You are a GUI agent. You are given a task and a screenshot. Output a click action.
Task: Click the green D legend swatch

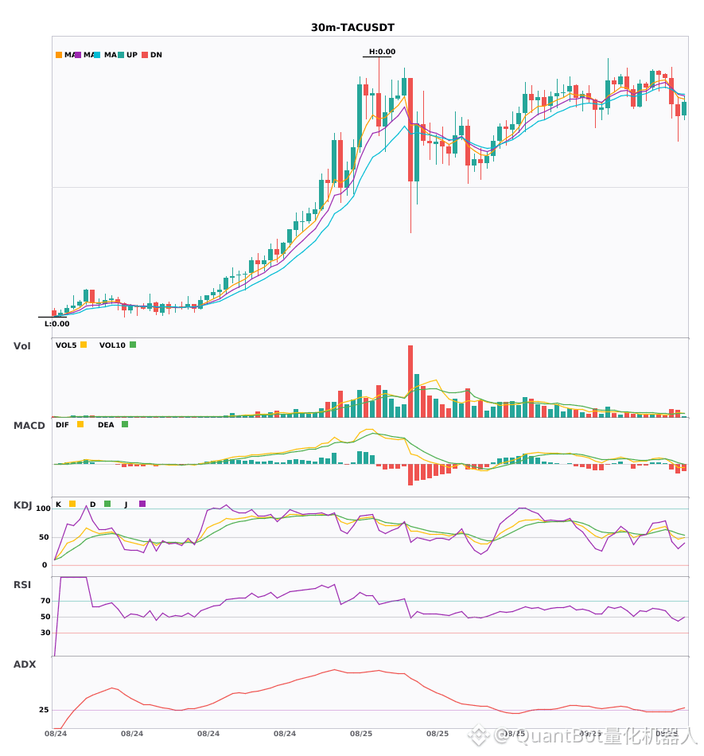107,504
